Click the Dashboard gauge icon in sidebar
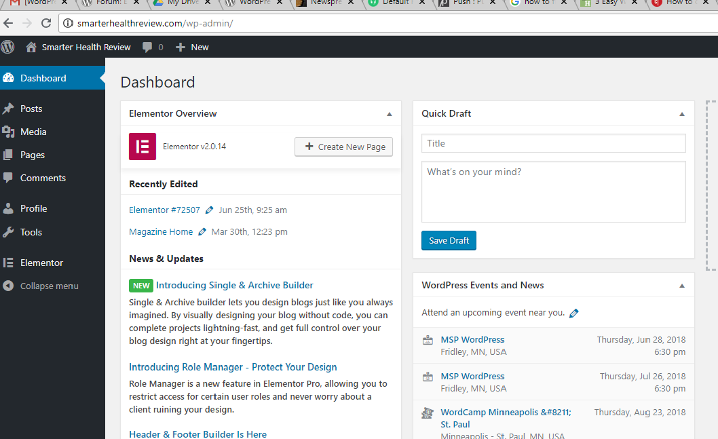The image size is (718, 439). [x=8, y=78]
